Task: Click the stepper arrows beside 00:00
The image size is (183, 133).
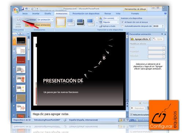Action: click(x=163, y=26)
